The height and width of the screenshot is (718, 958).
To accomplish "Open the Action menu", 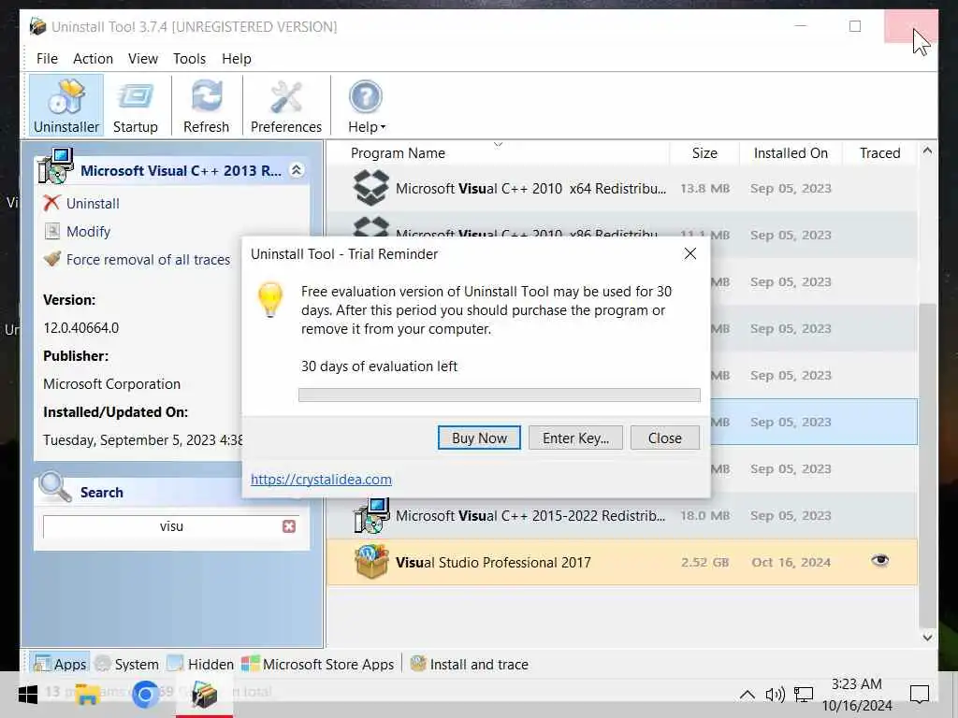I will coord(93,59).
